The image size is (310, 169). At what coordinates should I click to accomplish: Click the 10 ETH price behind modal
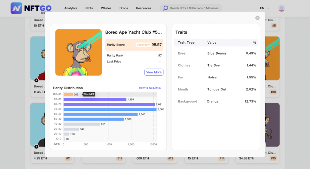[39, 25]
